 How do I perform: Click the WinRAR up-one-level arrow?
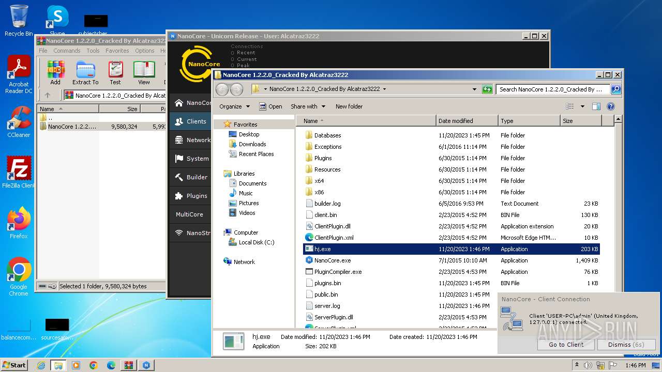(48, 95)
